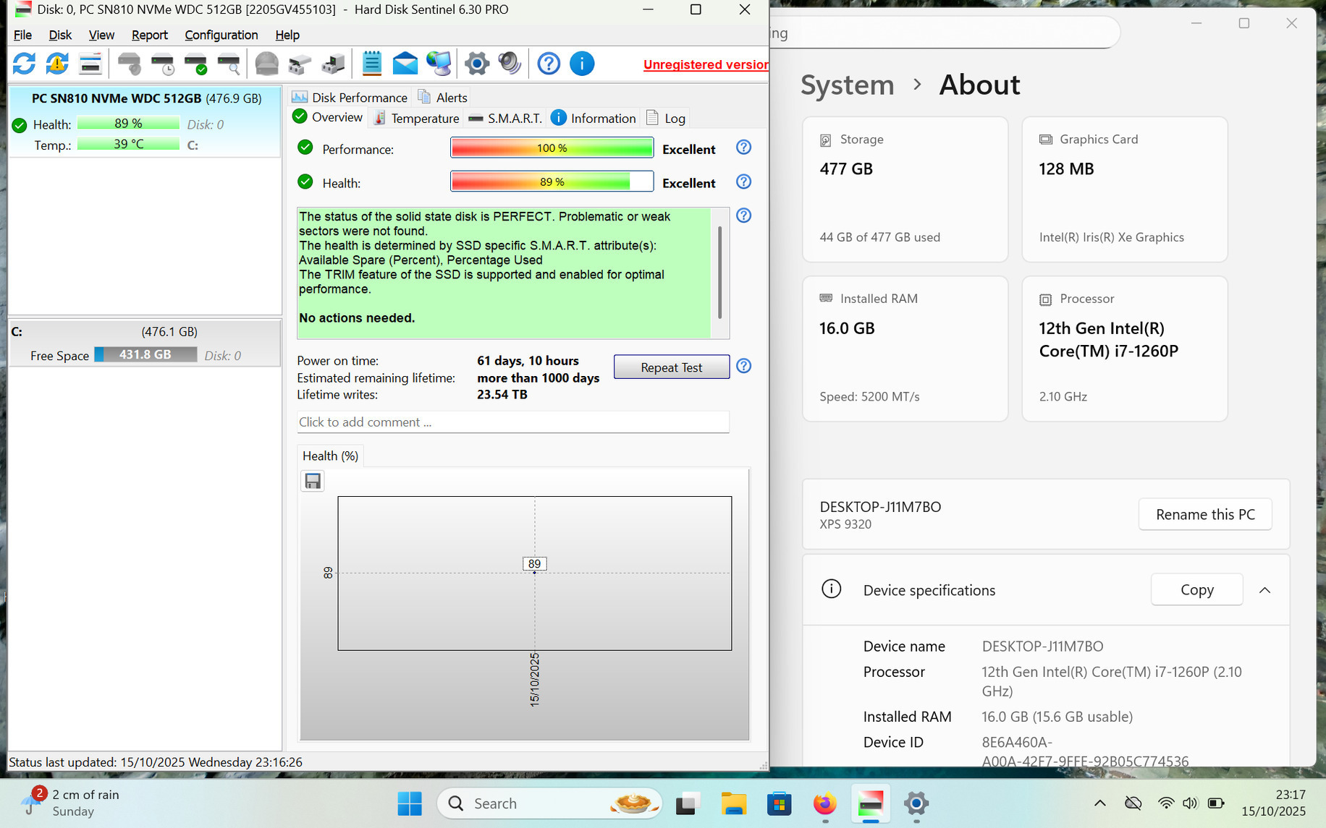Click the disk icon with a clock
1326x828 pixels.
coord(163,64)
